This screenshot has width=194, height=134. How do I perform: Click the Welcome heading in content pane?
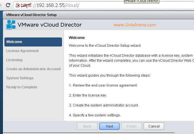(77, 38)
